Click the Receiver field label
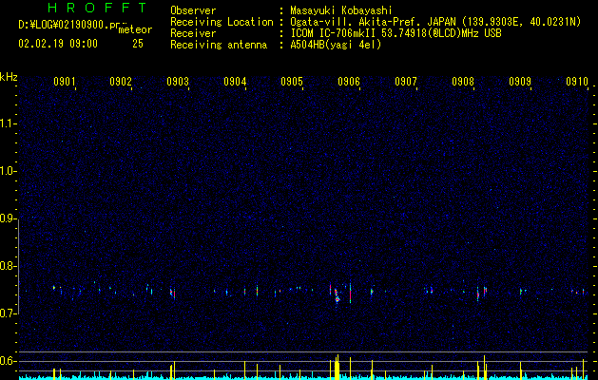This screenshot has height=380, width=598. [193, 33]
